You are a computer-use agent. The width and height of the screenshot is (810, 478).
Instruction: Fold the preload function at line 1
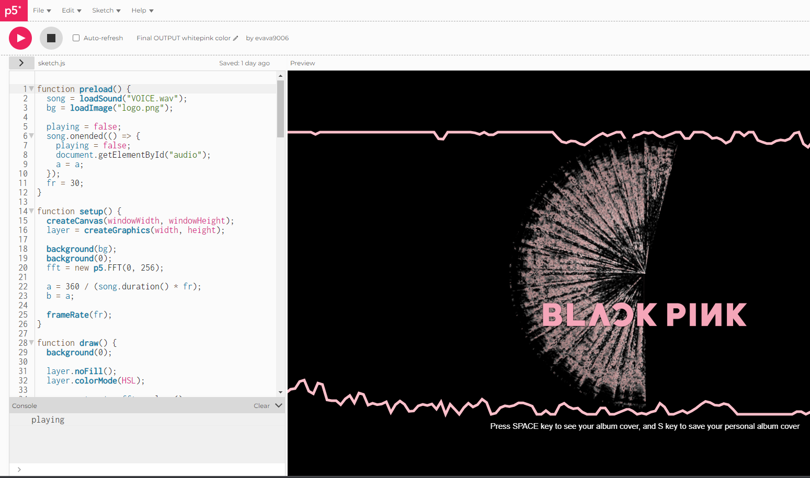(x=31, y=89)
